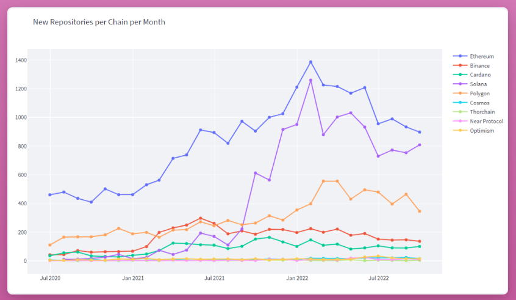Click the first Ethereum point at Jul 2020

click(50, 195)
